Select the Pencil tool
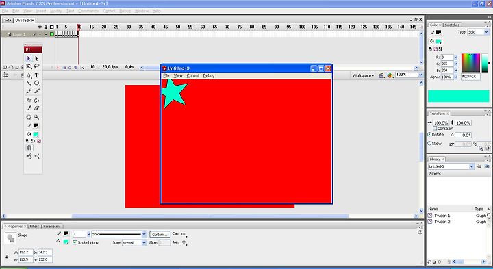Screen dimensions: 493x269 (x=29, y=91)
